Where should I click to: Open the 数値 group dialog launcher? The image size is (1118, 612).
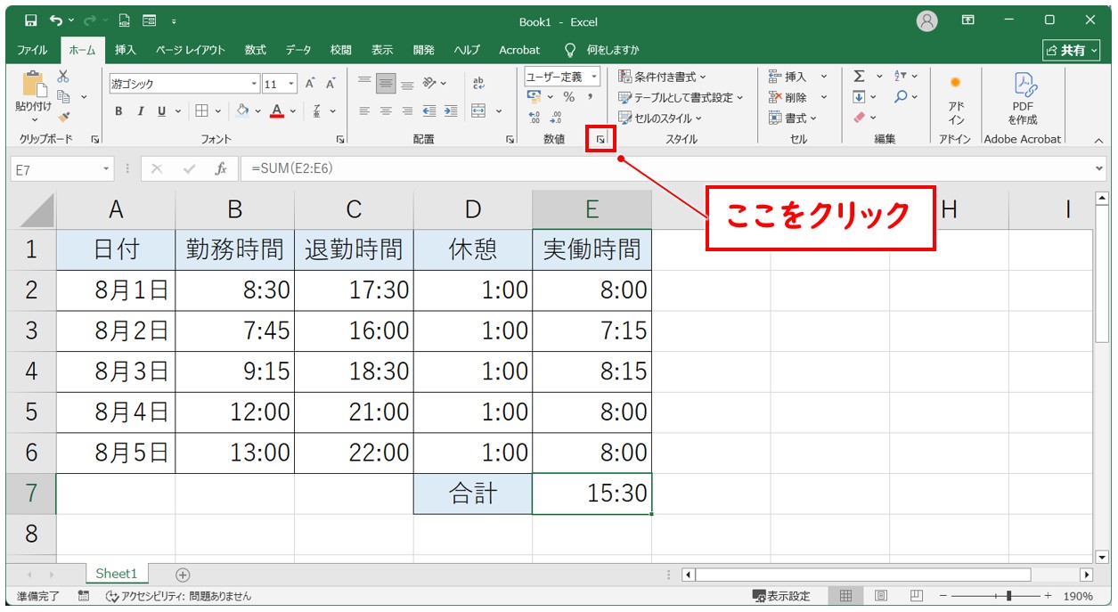coord(601,139)
